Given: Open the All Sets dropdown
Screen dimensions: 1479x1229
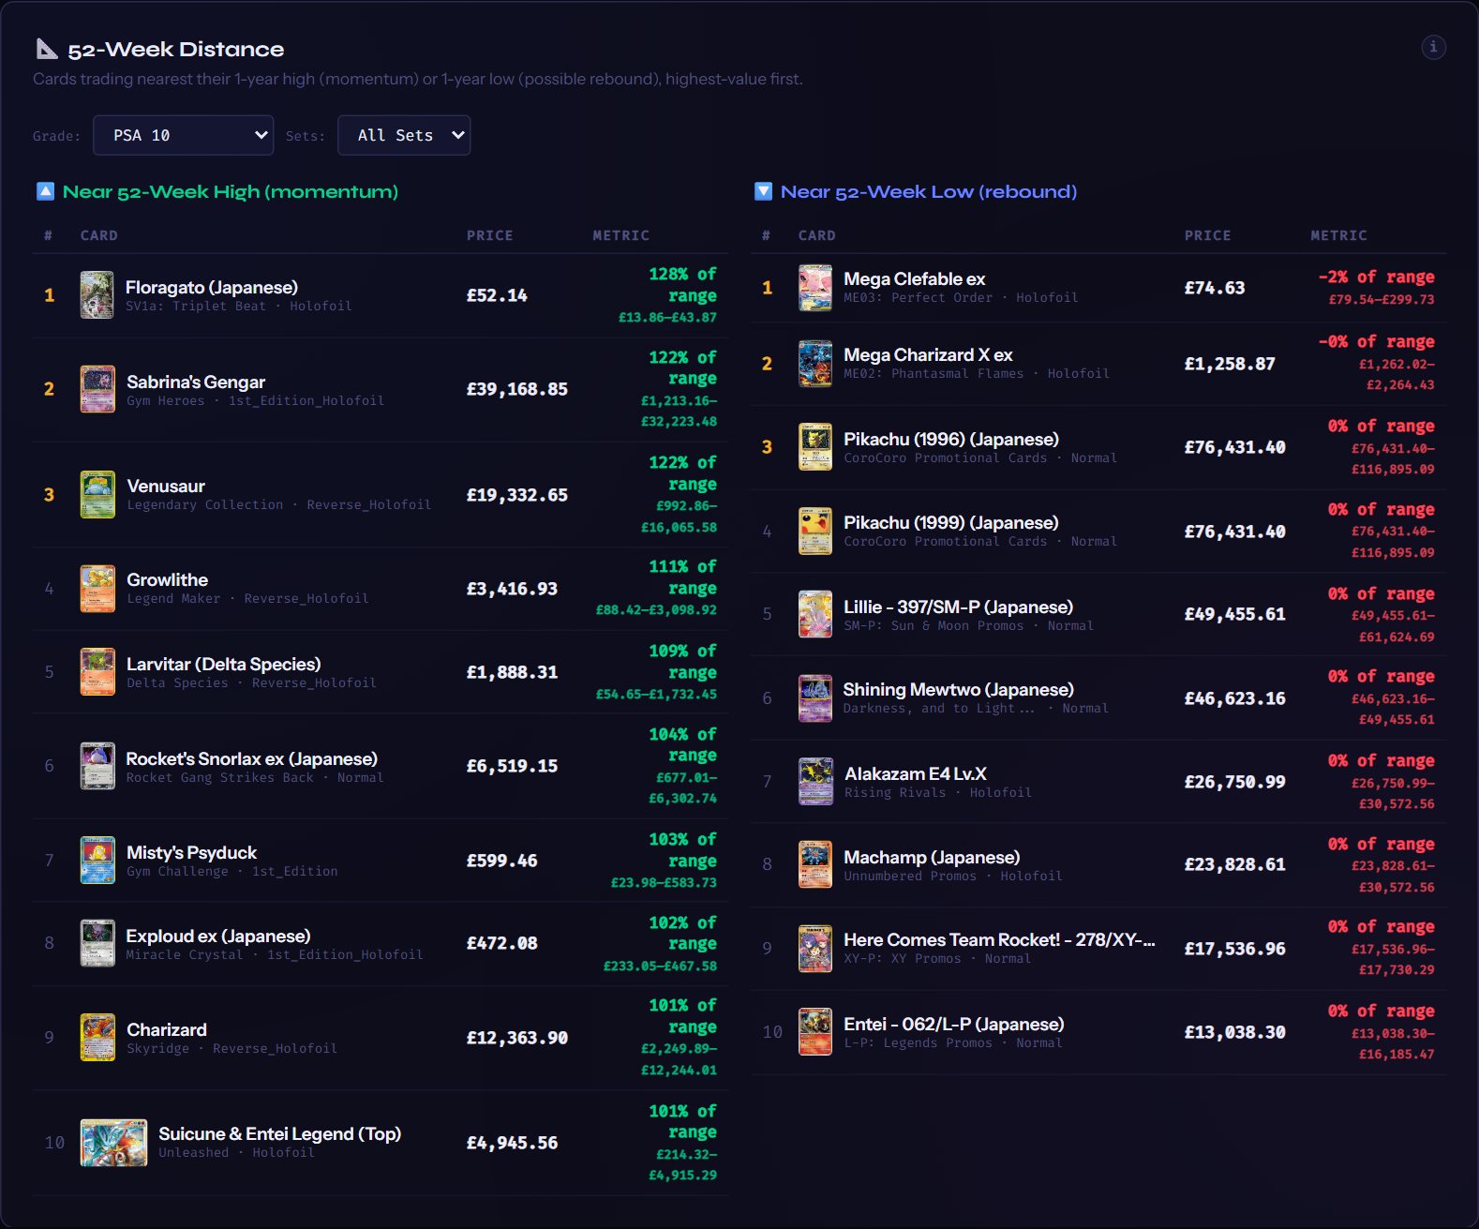Looking at the screenshot, I should click(404, 135).
